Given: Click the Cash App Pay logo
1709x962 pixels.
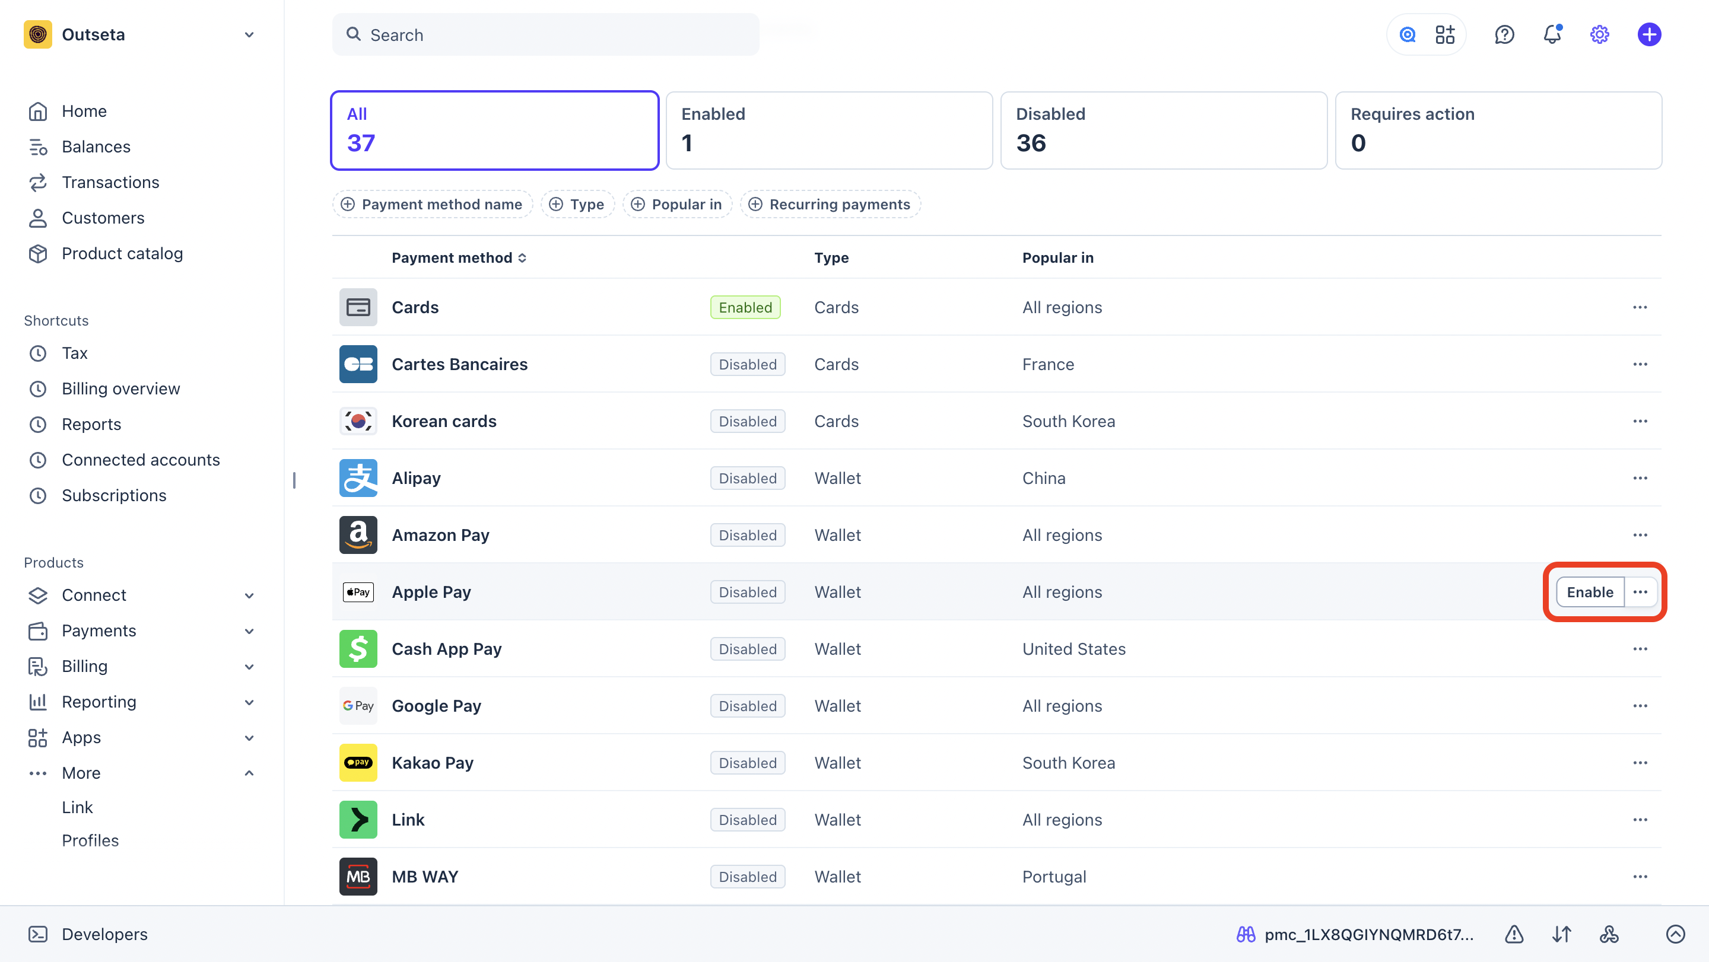Looking at the screenshot, I should (358, 649).
